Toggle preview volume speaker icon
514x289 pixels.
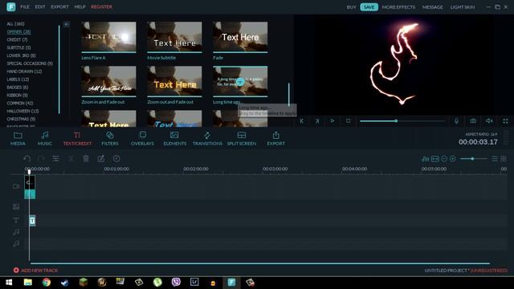click(x=489, y=121)
